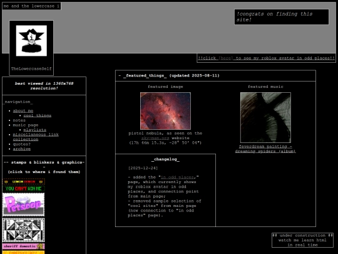
Task: Click the quotes? navigation item
Action: pos(22,144)
